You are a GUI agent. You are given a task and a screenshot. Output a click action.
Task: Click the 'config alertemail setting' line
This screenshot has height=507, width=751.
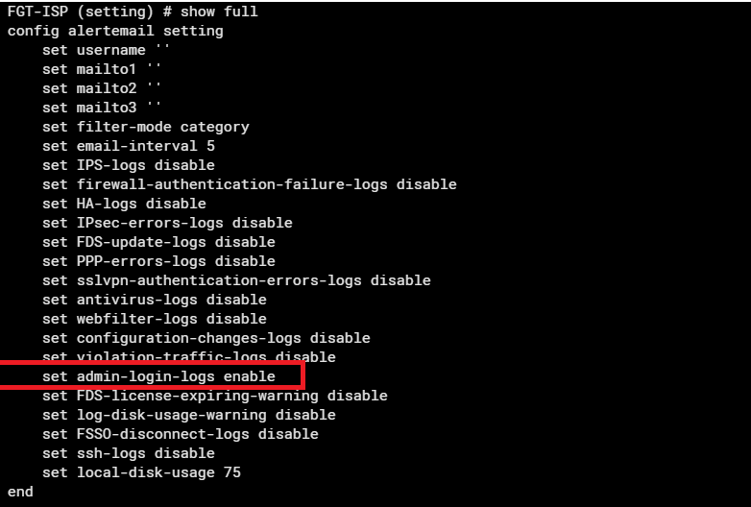click(x=115, y=31)
